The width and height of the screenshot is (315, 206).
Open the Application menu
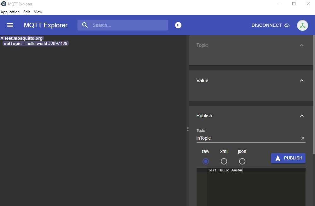(10, 12)
